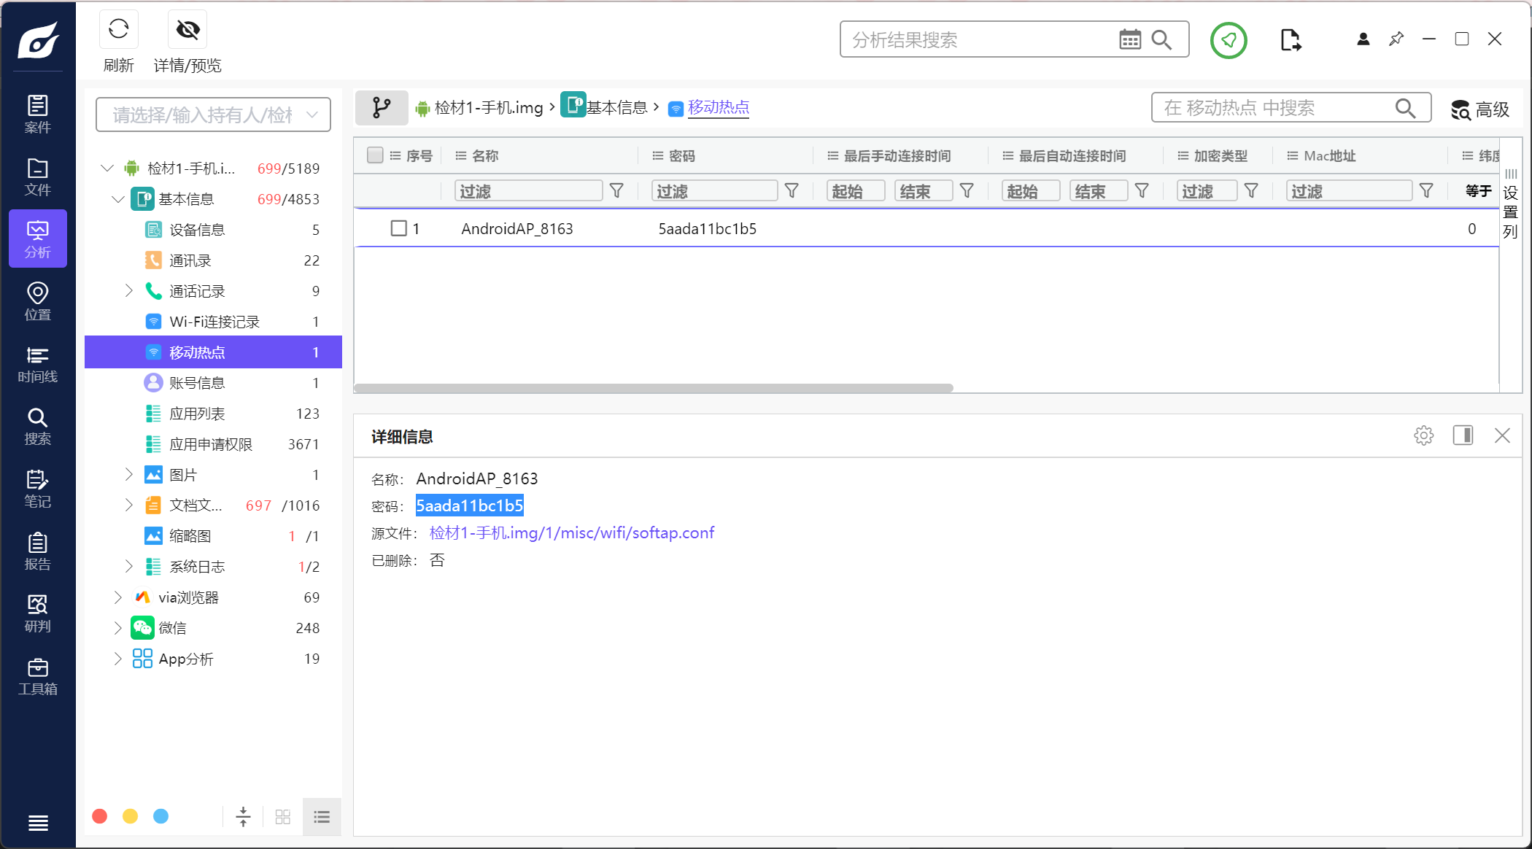The image size is (1532, 849).
Task: Open the softap.conf source file link
Action: (x=571, y=532)
